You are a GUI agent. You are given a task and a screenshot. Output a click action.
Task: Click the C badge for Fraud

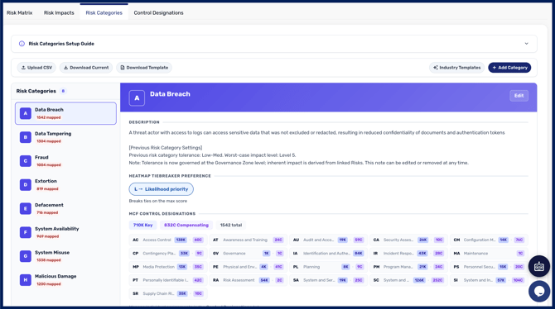pos(26,161)
